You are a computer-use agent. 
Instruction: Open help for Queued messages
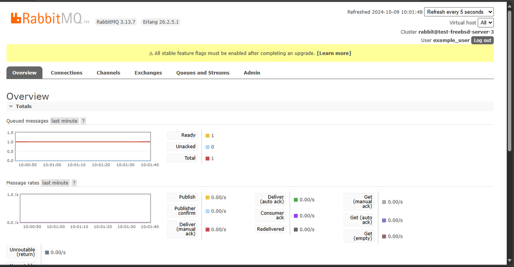coord(83,121)
